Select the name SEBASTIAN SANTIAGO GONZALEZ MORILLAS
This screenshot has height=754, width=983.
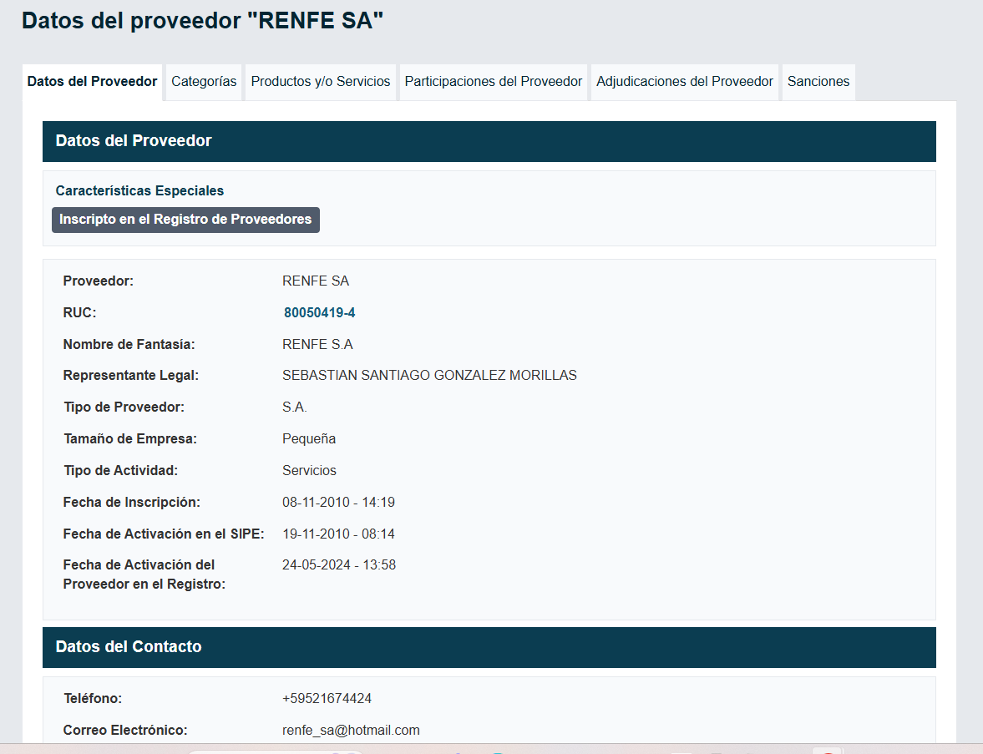pyautogui.click(x=429, y=376)
